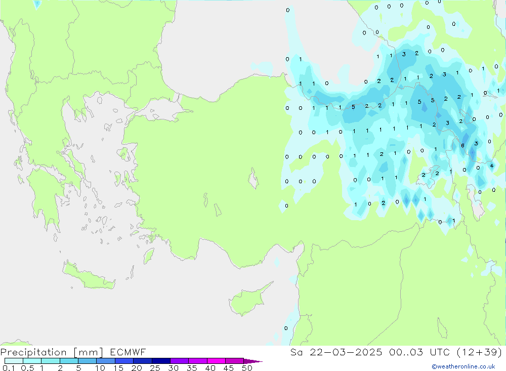Viewport: 506px width, 371px height.
Task: Select the 0.5–1 mm legend swatch
Action: (32, 361)
